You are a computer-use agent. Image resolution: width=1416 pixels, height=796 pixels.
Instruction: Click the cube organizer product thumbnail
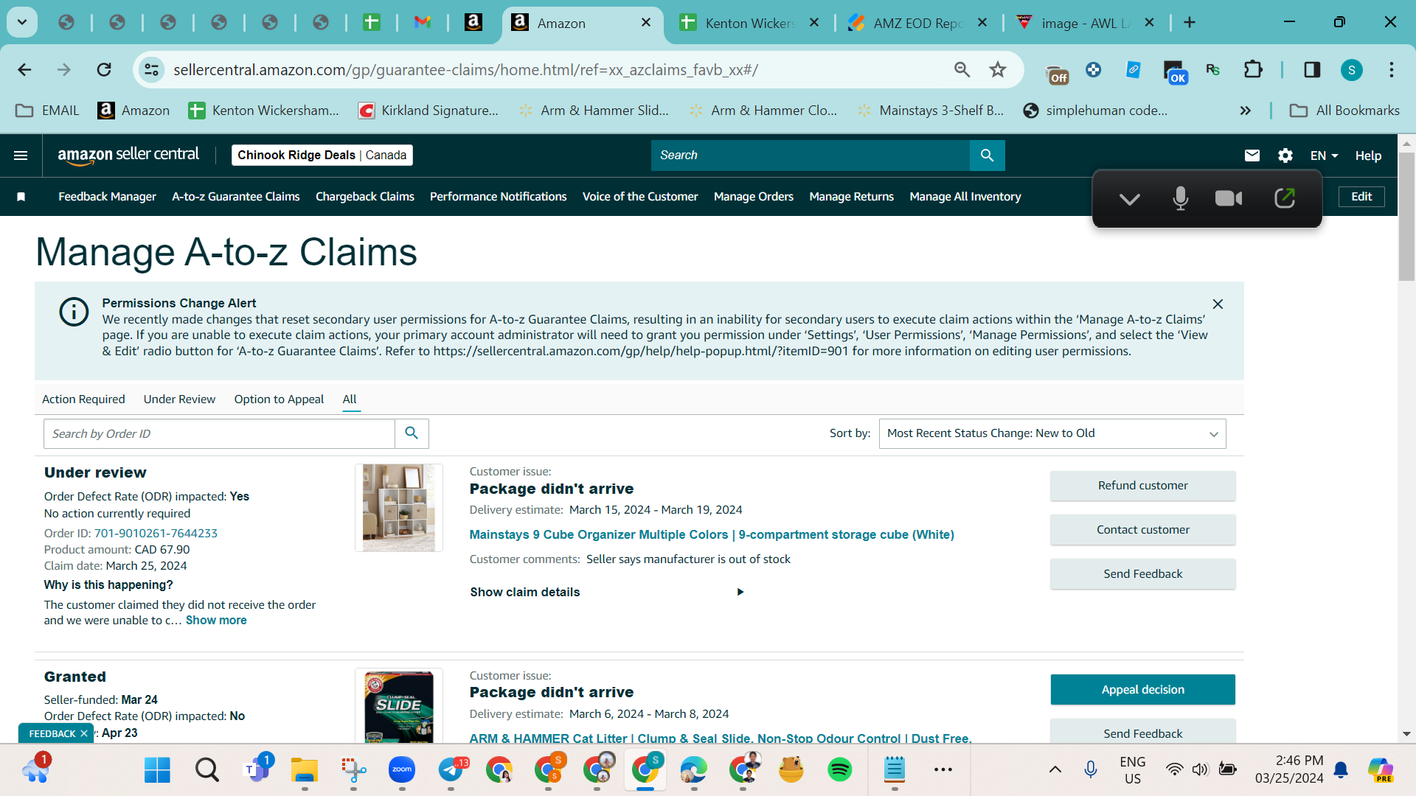(x=399, y=508)
